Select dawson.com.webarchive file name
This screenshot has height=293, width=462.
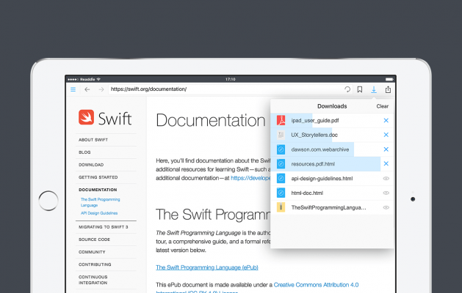[x=320, y=149]
